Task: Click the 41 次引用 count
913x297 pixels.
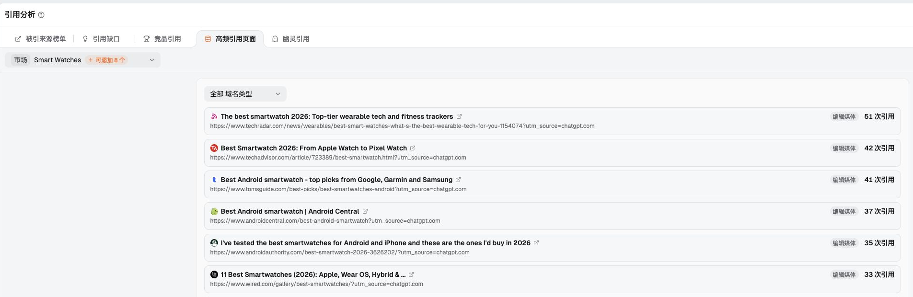Action: (x=879, y=180)
